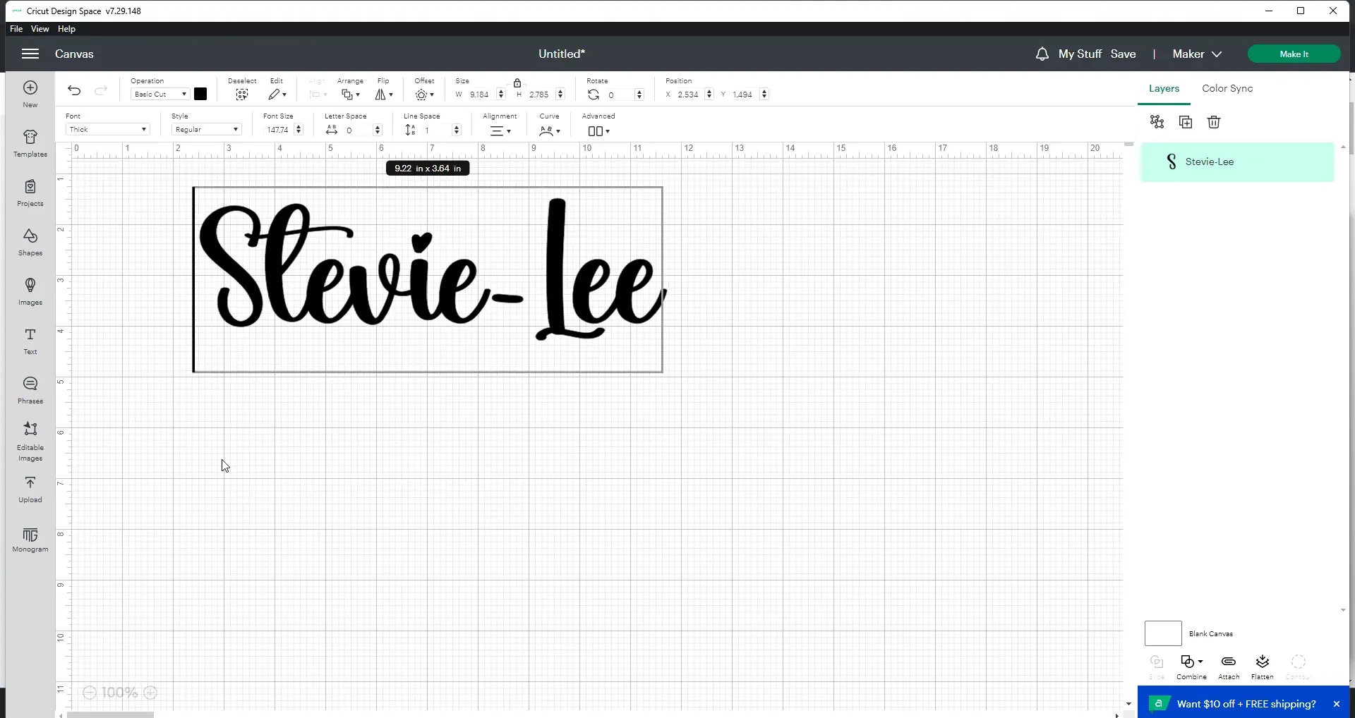Open the View menu
Image resolution: width=1355 pixels, height=718 pixels.
point(40,29)
